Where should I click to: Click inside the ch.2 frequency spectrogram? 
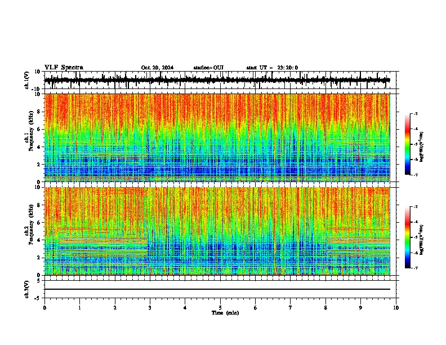pyautogui.click(x=217, y=231)
